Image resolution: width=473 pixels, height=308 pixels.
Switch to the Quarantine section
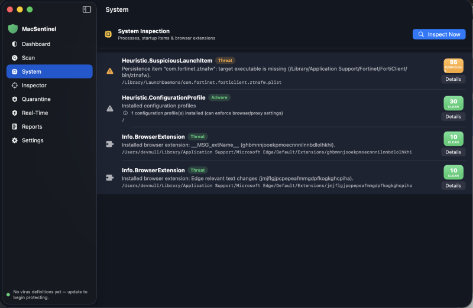pyautogui.click(x=50, y=99)
